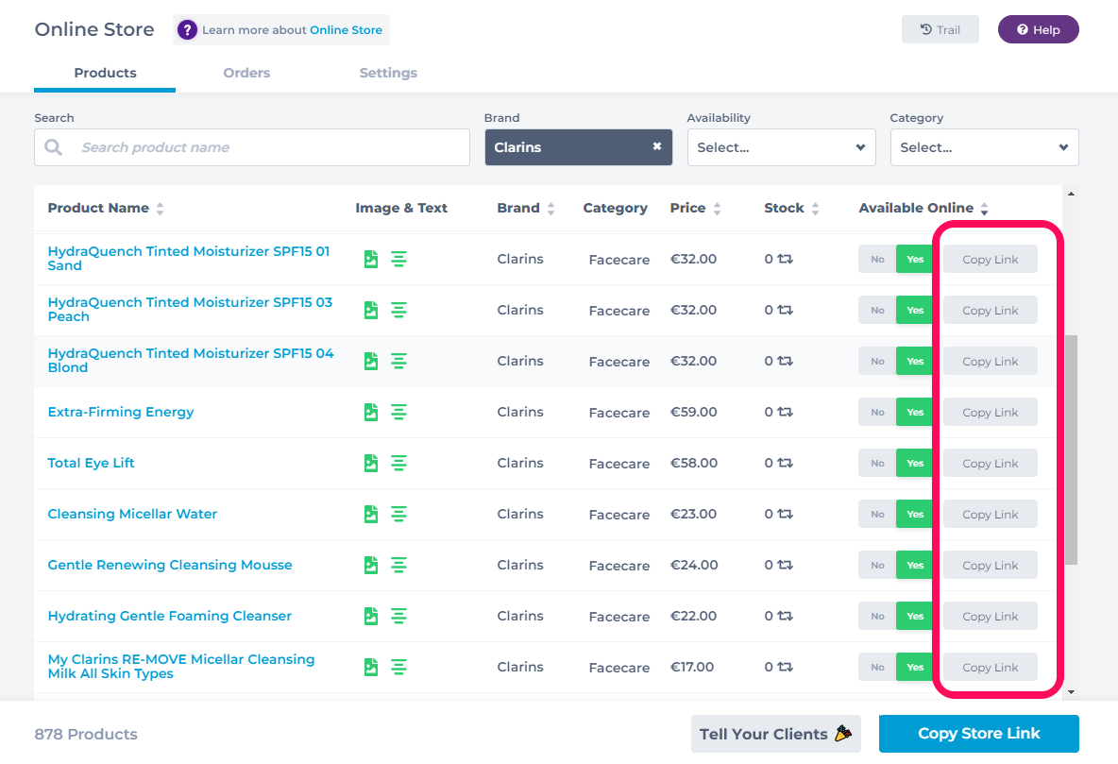Open Hydrating Gentle Foaming Cleanser product link
Viewport: 1118px width, 764px height.
[170, 616]
